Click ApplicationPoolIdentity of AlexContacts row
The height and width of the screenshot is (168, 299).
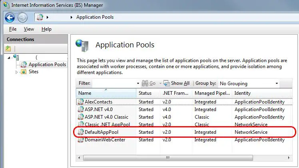pyautogui.click(x=259, y=102)
